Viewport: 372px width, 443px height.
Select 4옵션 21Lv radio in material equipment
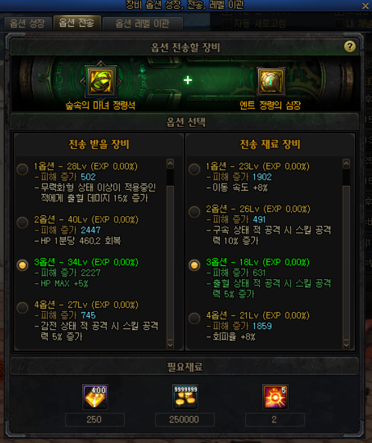point(194,318)
